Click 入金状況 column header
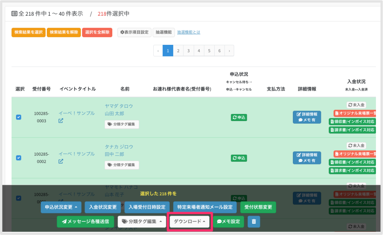383x235 pixels. point(356,81)
